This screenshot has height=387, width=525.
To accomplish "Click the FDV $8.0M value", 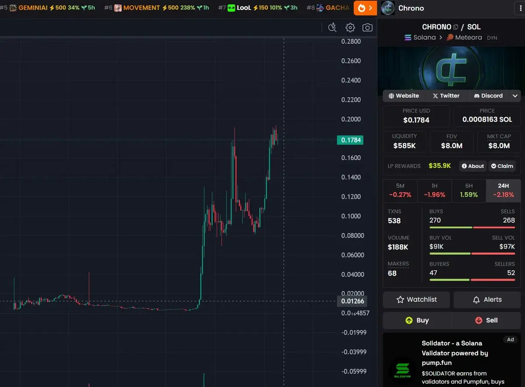I will tap(452, 146).
